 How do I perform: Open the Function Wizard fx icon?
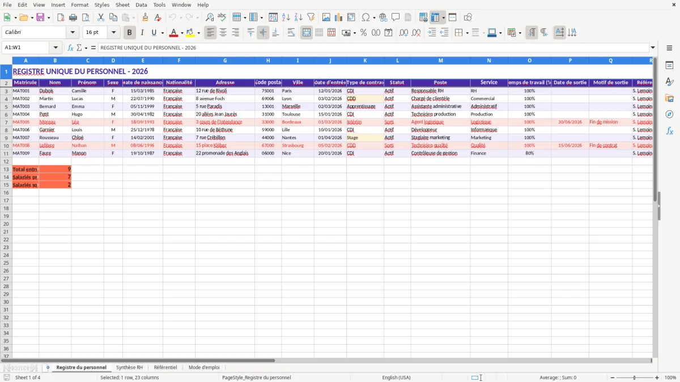(x=70, y=48)
